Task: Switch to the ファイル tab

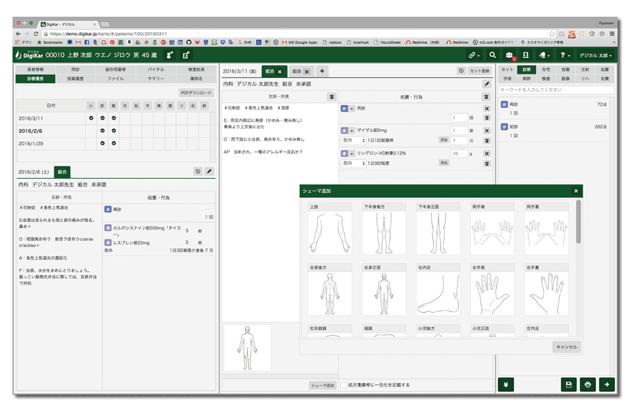Action: tap(116, 79)
